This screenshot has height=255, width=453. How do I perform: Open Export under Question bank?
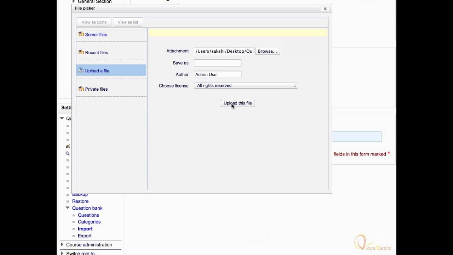[85, 236]
